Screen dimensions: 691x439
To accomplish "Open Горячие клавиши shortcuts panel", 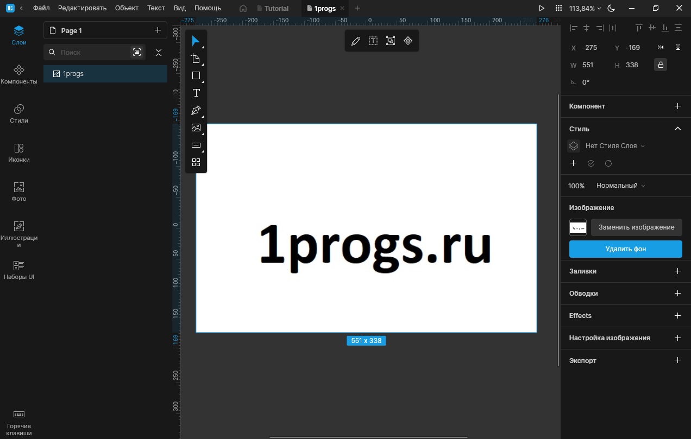I will point(19,423).
